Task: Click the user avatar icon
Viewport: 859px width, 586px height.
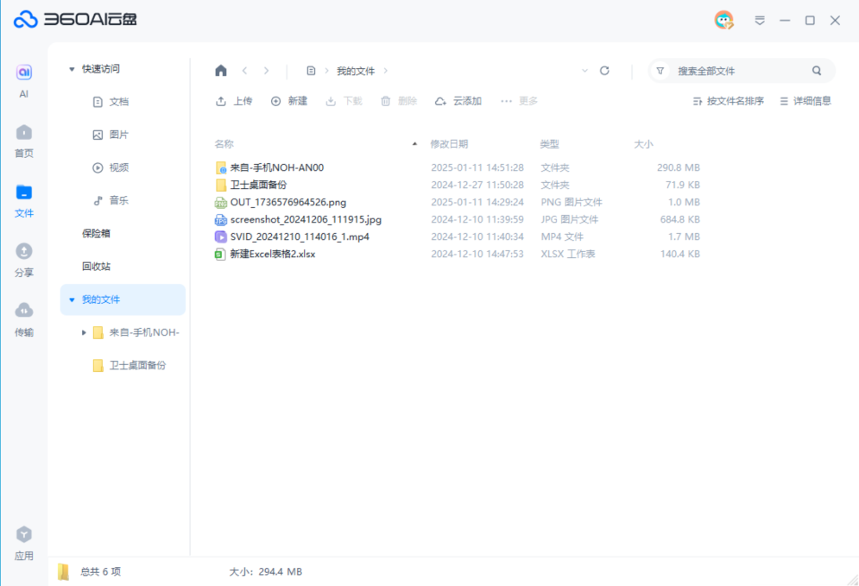Action: point(723,20)
